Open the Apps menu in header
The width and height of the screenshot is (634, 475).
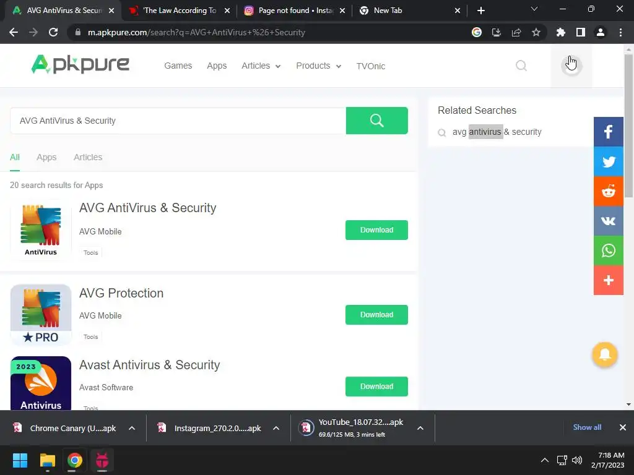[217, 66]
